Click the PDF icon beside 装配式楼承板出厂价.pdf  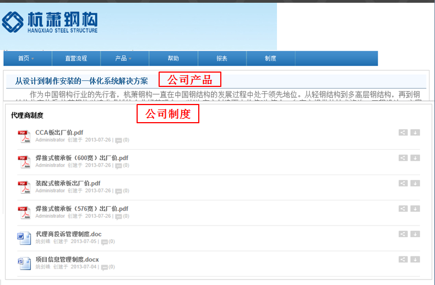click(24, 187)
